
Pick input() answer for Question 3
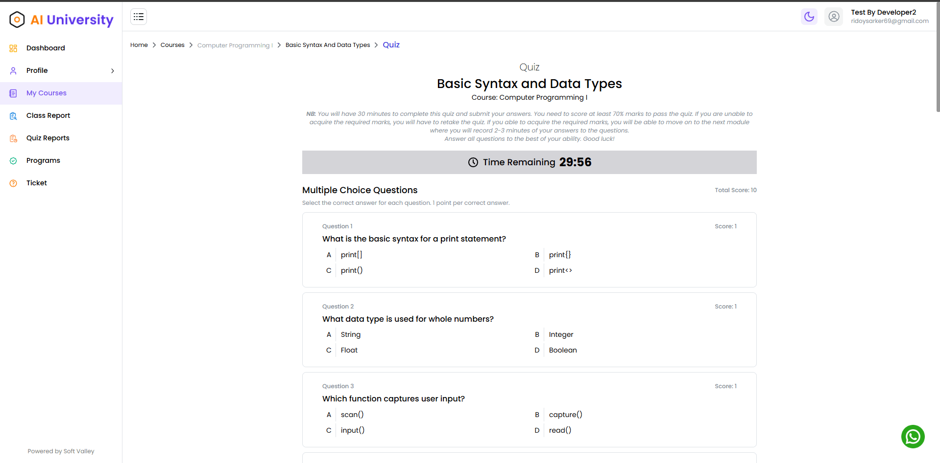point(352,430)
